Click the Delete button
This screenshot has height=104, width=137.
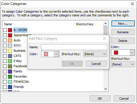[x=123, y=41]
